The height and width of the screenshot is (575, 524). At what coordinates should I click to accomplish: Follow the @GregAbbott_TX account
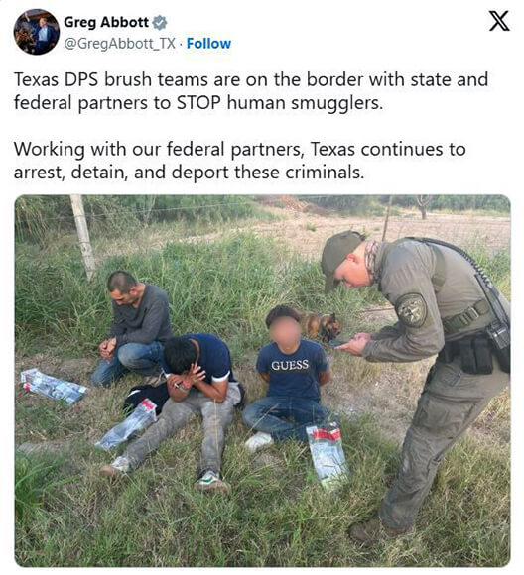click(208, 44)
